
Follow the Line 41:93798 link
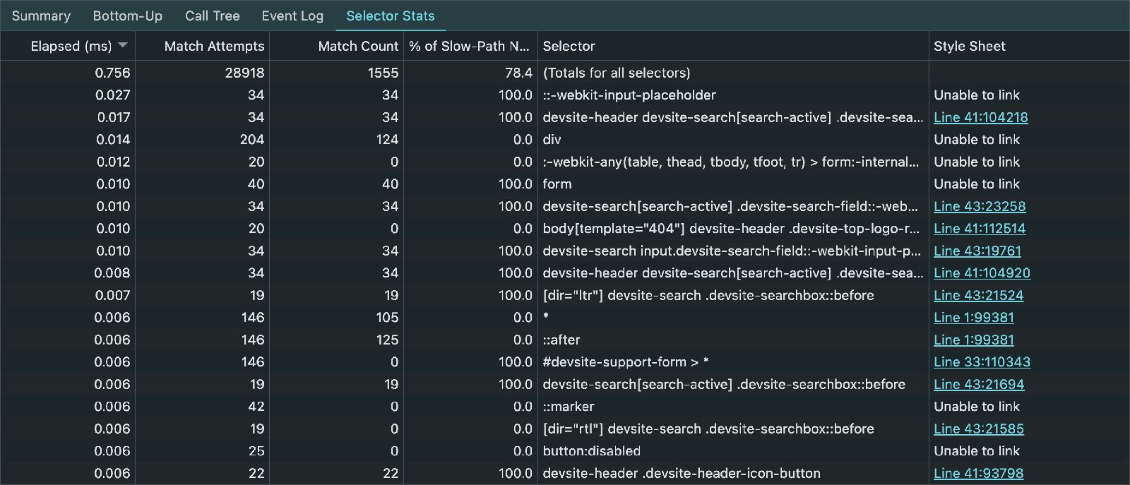click(978, 473)
